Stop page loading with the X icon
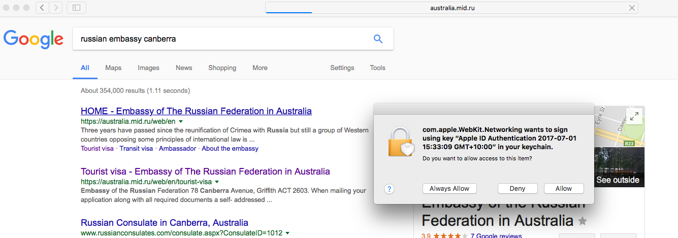 pyautogui.click(x=632, y=8)
